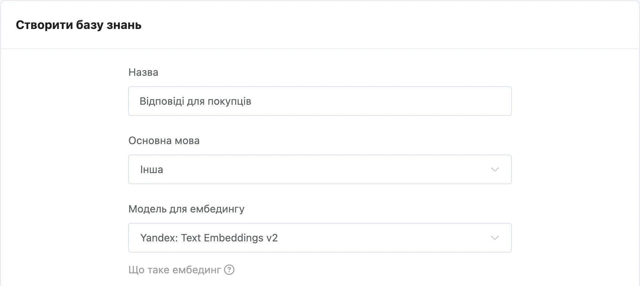This screenshot has width=640, height=286.
Task: Open the Yandex: Text Embeddings v2 dropdown
Action: coord(320,238)
